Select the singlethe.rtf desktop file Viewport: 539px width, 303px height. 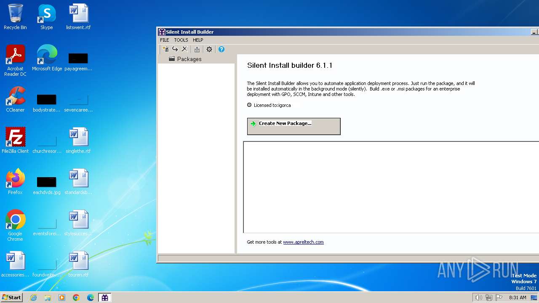click(78, 141)
